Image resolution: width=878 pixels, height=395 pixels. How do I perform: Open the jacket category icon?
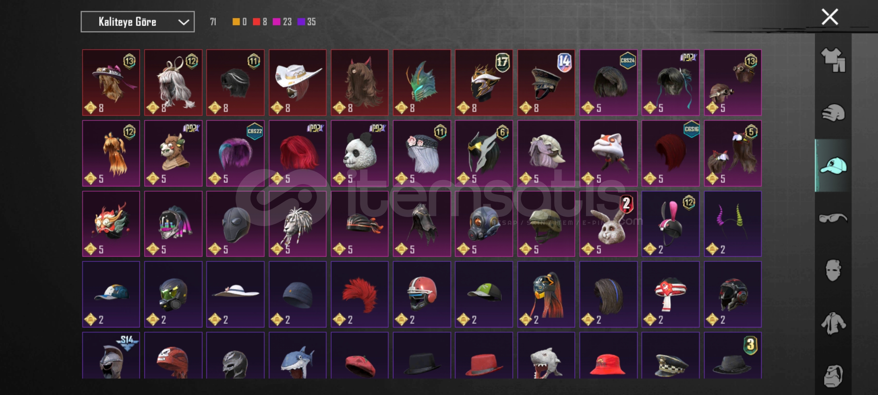point(833,323)
